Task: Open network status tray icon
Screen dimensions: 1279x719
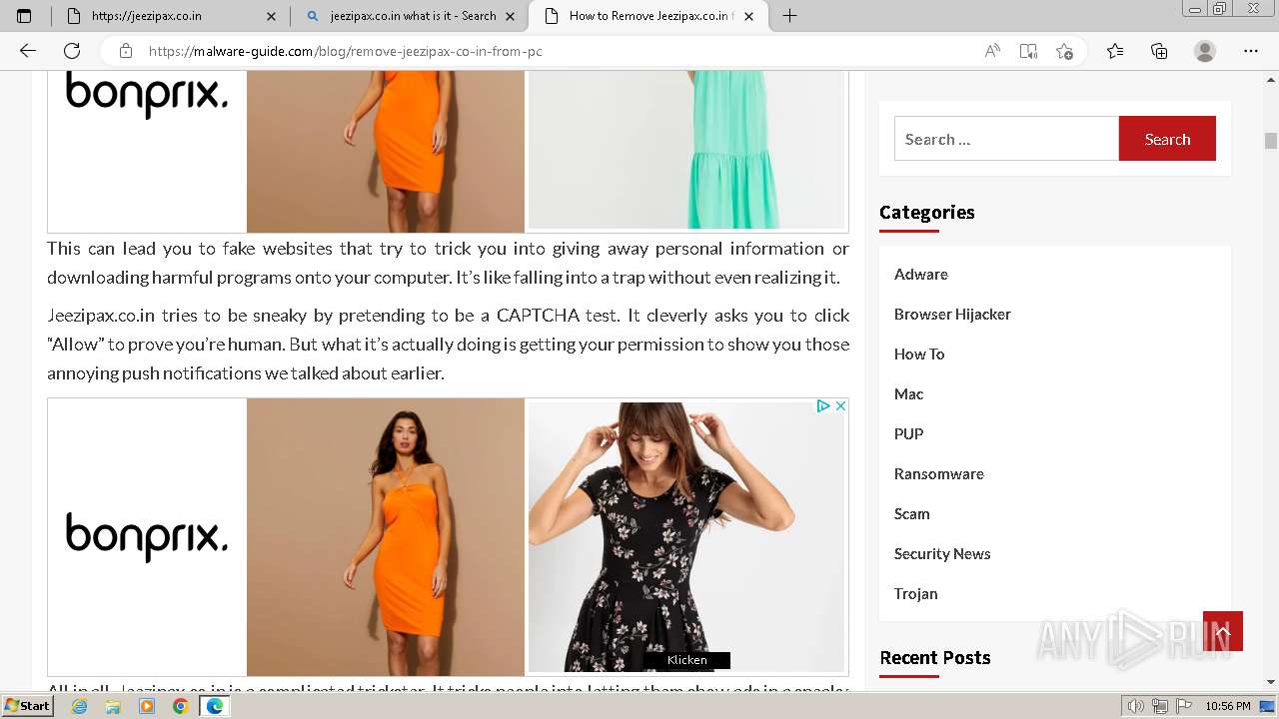Action: pos(1159,706)
